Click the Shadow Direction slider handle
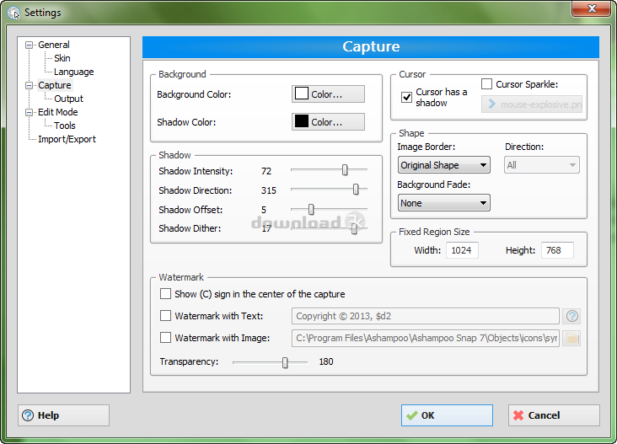Screen dimensions: 617x444 [356, 190]
